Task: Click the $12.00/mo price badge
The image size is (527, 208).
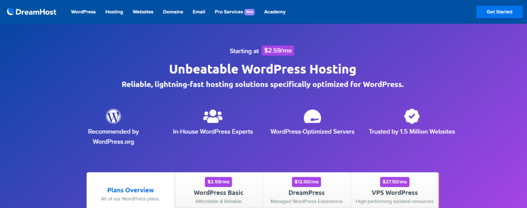Action: pyautogui.click(x=307, y=182)
